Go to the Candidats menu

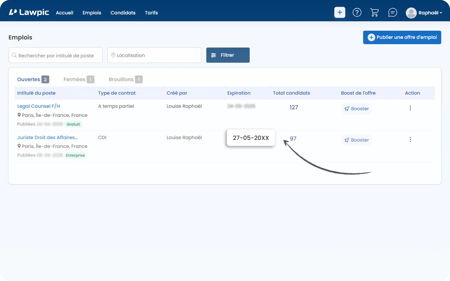coord(123,13)
